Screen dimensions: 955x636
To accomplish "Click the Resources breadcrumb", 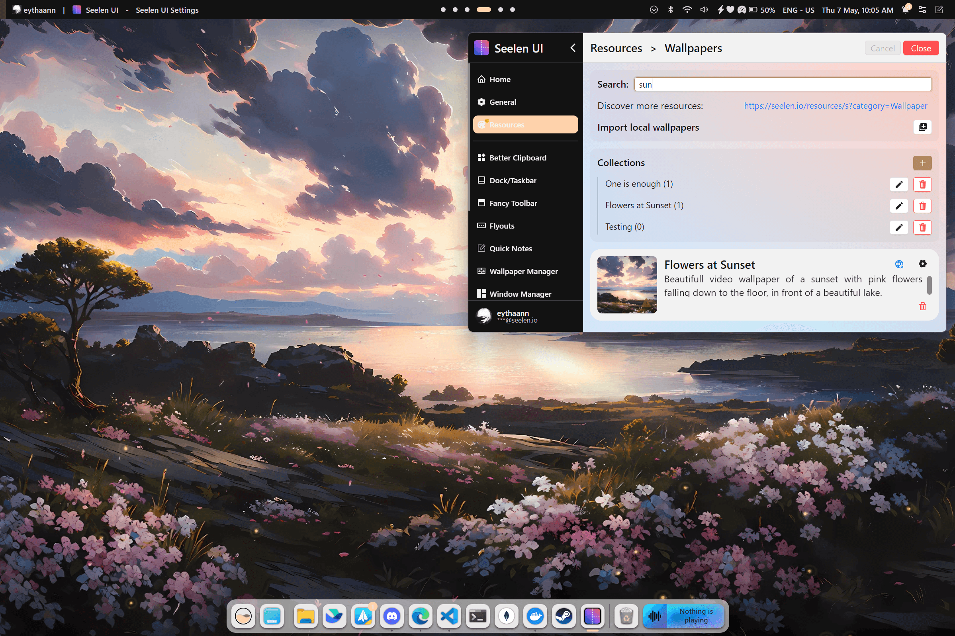I will point(616,48).
